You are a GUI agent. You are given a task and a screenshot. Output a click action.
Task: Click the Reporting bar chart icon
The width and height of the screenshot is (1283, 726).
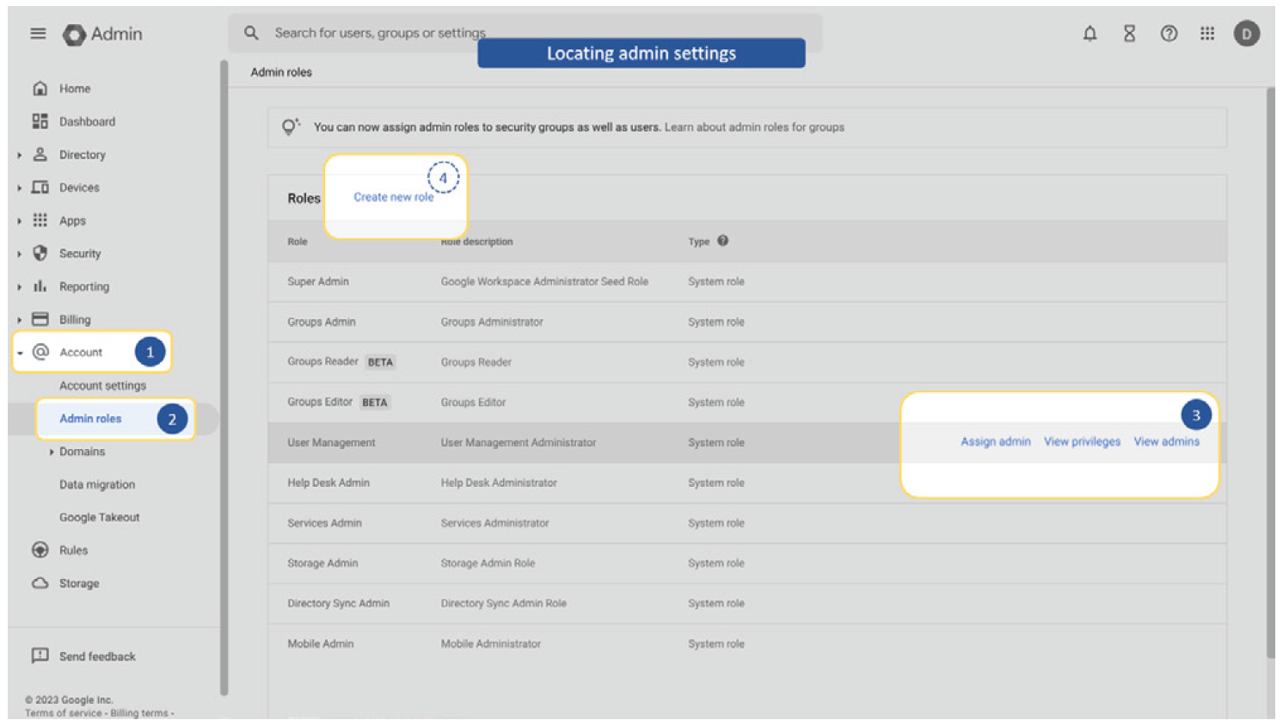[x=40, y=286]
